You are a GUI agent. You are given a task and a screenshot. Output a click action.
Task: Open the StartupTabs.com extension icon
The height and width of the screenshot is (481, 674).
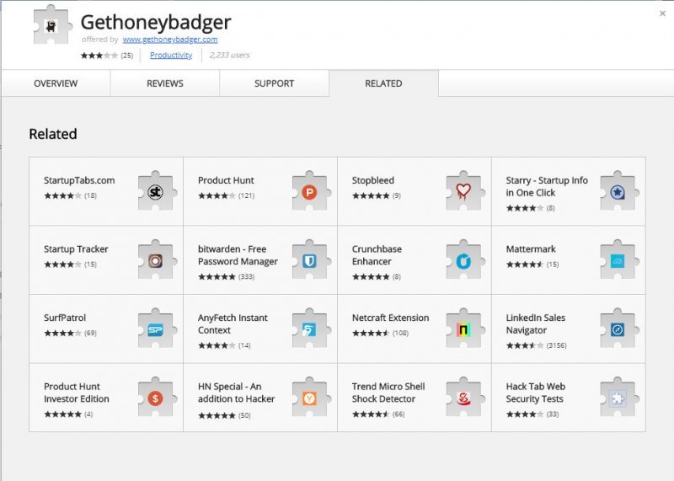[x=156, y=191]
